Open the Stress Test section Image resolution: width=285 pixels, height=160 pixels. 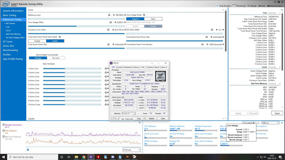click(8, 46)
